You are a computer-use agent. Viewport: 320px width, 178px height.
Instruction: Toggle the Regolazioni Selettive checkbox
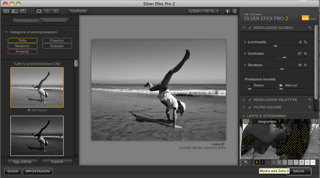pyautogui.click(x=249, y=100)
